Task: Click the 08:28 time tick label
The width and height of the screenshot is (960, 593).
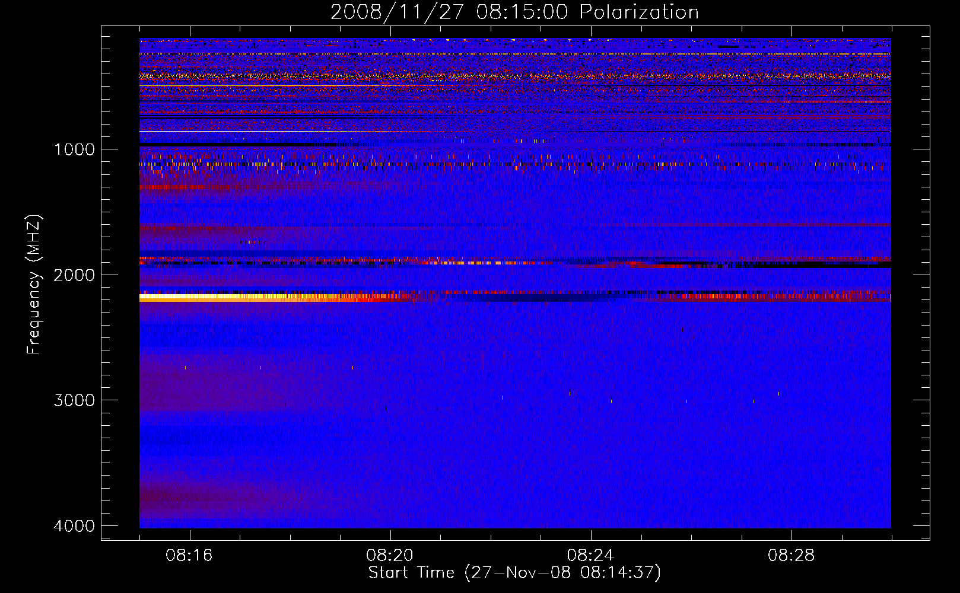Action: click(x=791, y=555)
